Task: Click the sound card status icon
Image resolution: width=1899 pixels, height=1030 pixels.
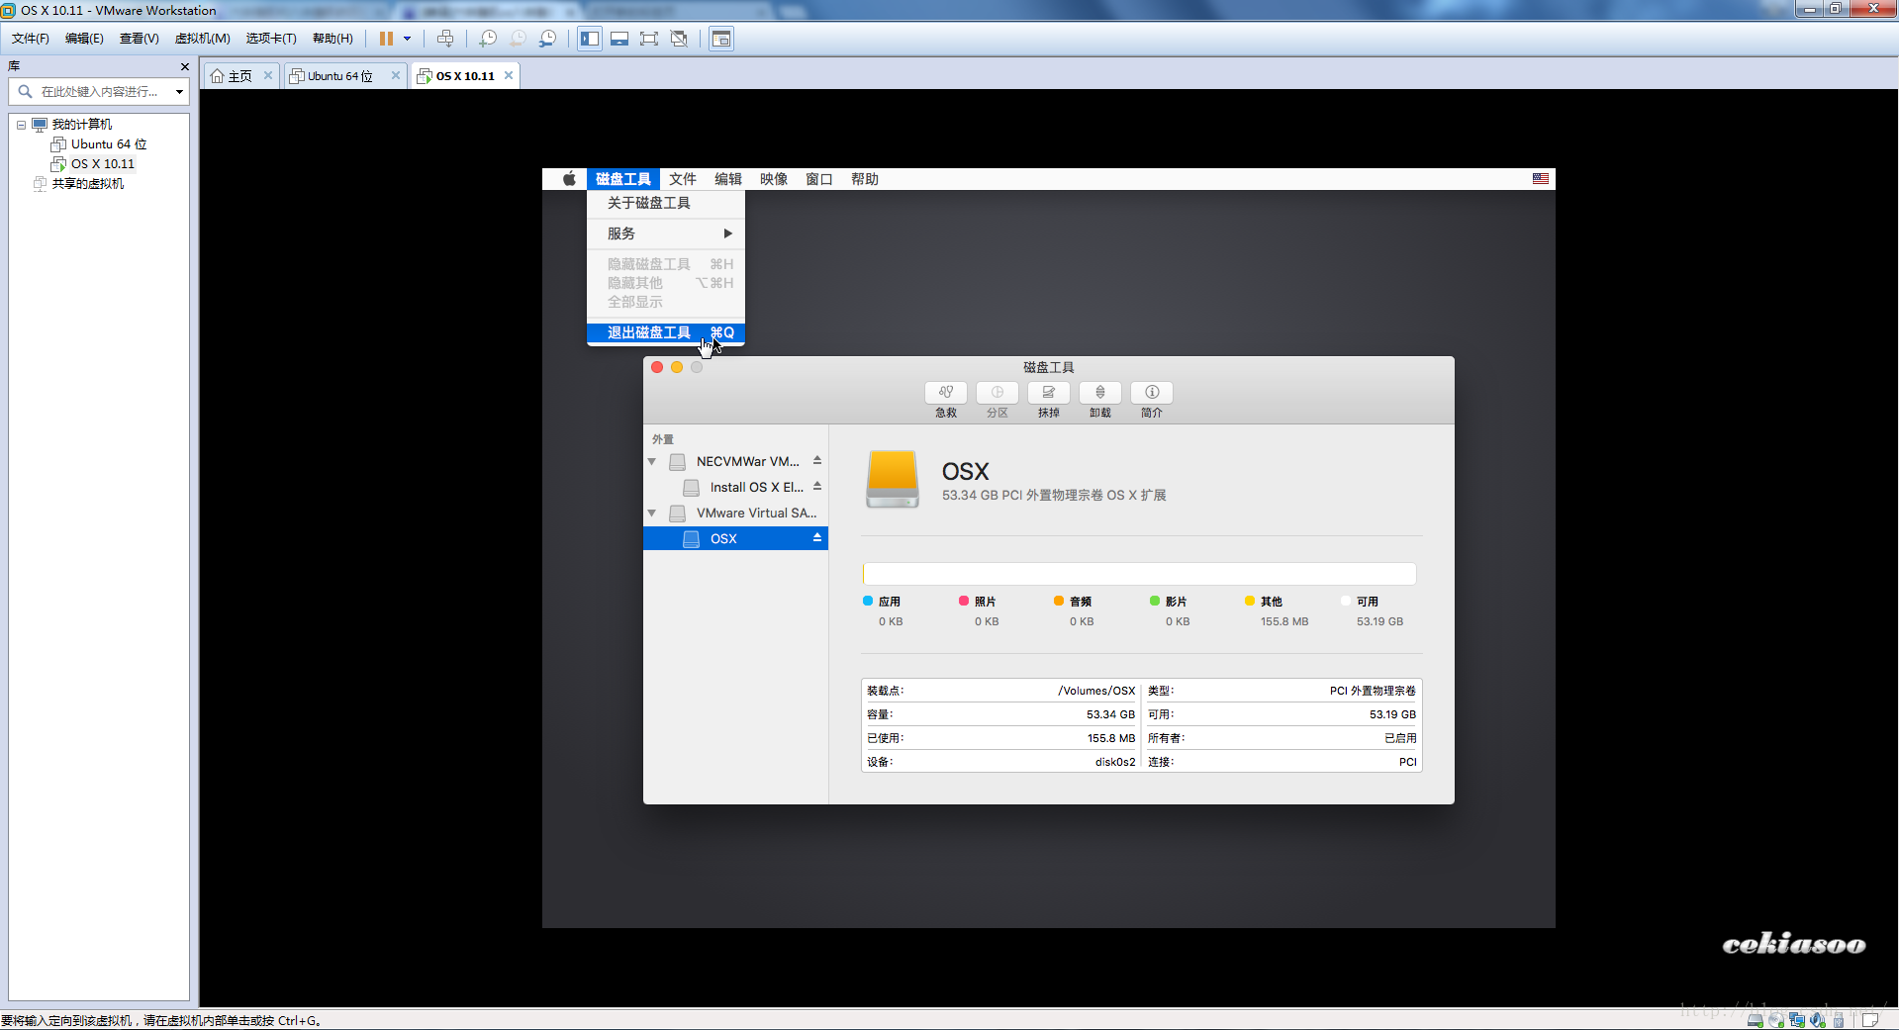Action: point(1818,1020)
